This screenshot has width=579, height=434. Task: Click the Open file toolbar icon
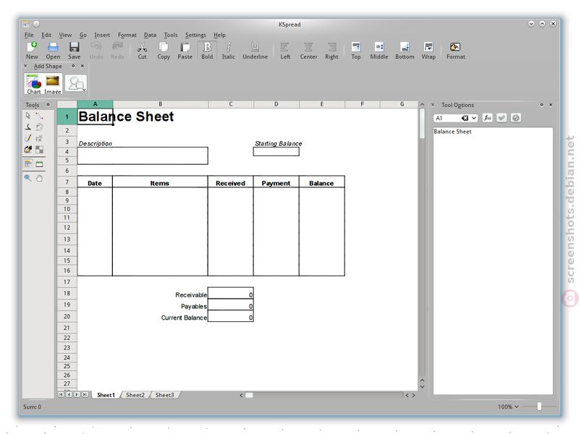[x=53, y=51]
